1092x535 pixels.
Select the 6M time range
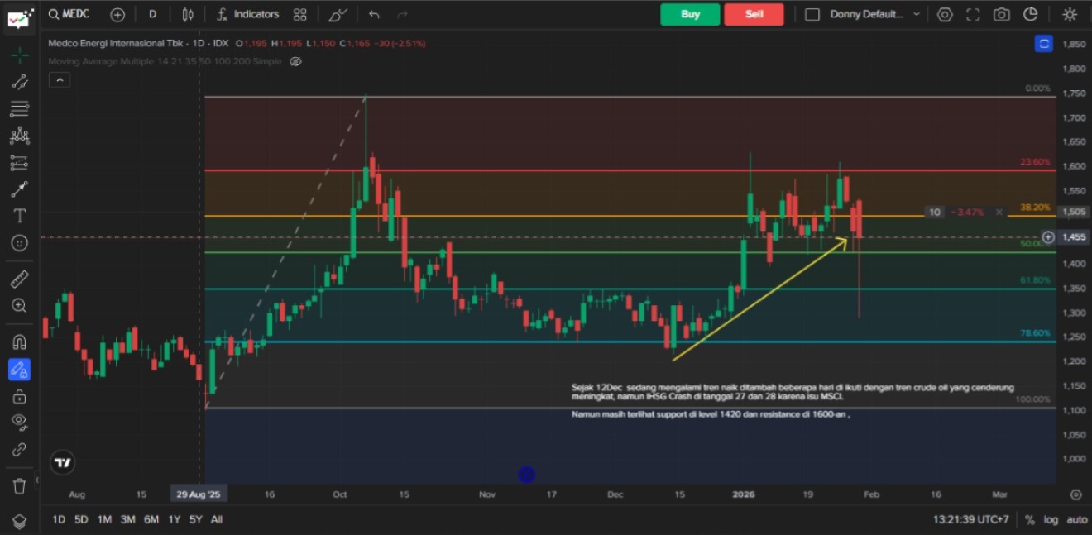click(151, 519)
